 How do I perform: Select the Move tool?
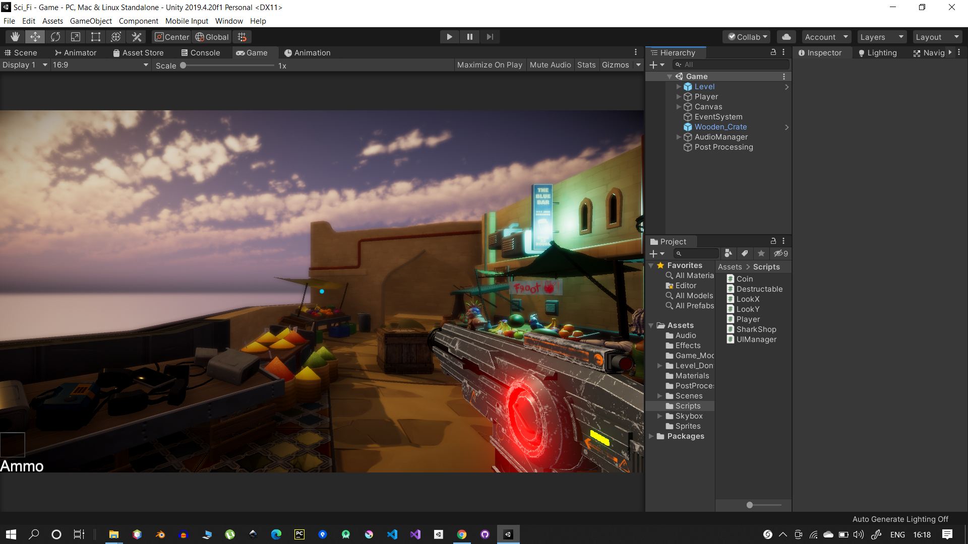pyautogui.click(x=35, y=37)
